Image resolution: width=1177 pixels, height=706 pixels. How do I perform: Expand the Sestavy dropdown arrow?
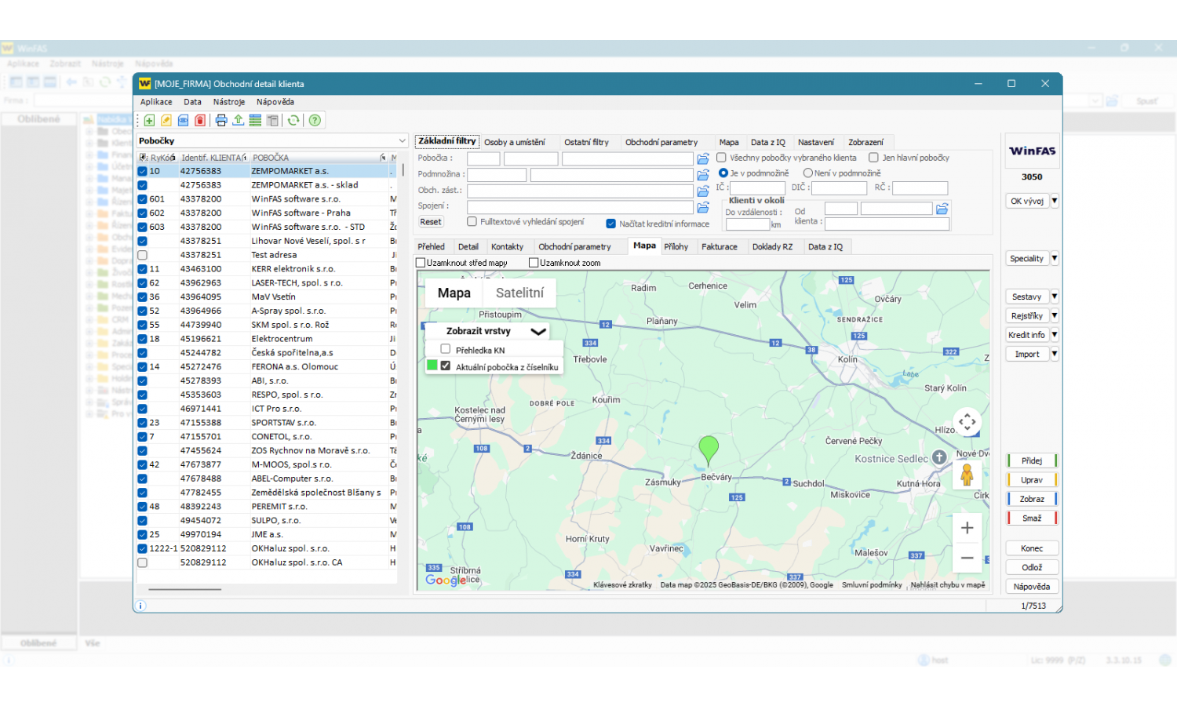coord(1055,297)
